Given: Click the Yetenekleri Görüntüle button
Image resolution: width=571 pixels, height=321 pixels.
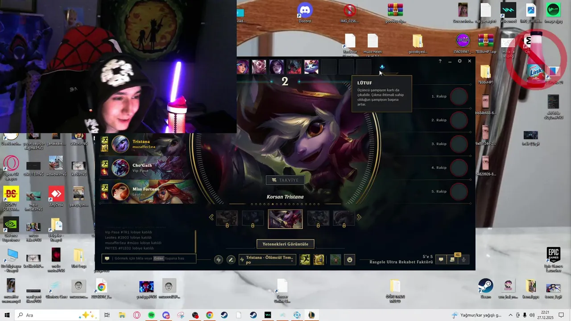Looking at the screenshot, I should tap(285, 244).
